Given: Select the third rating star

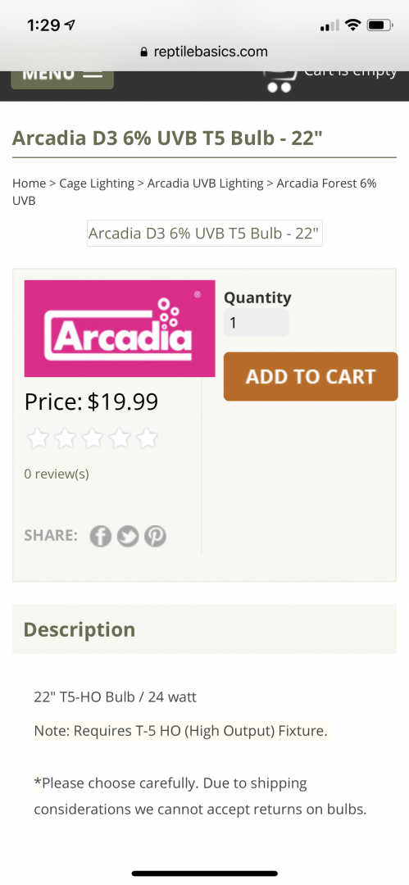Looking at the screenshot, I should [x=92, y=438].
